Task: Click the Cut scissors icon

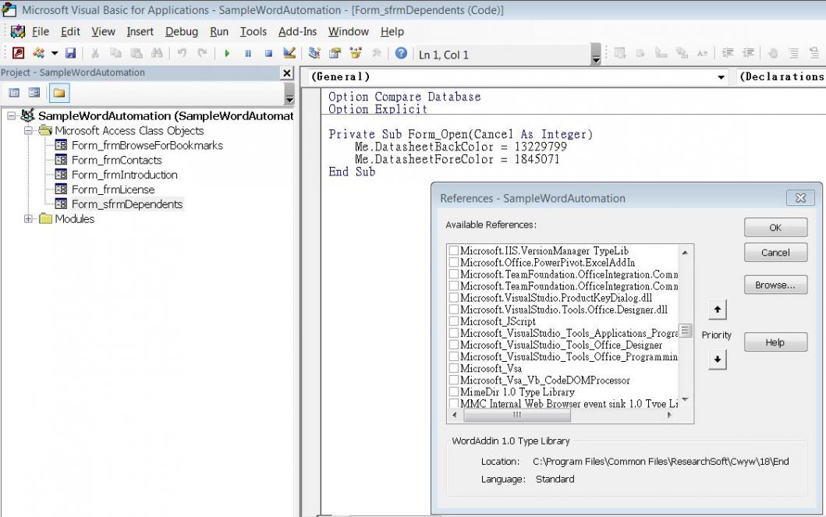Action: pyautogui.click(x=95, y=53)
